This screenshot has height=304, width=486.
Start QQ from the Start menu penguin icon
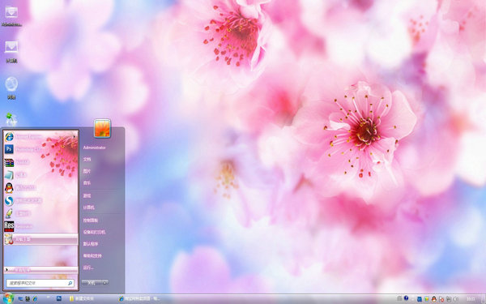[x=40, y=188]
